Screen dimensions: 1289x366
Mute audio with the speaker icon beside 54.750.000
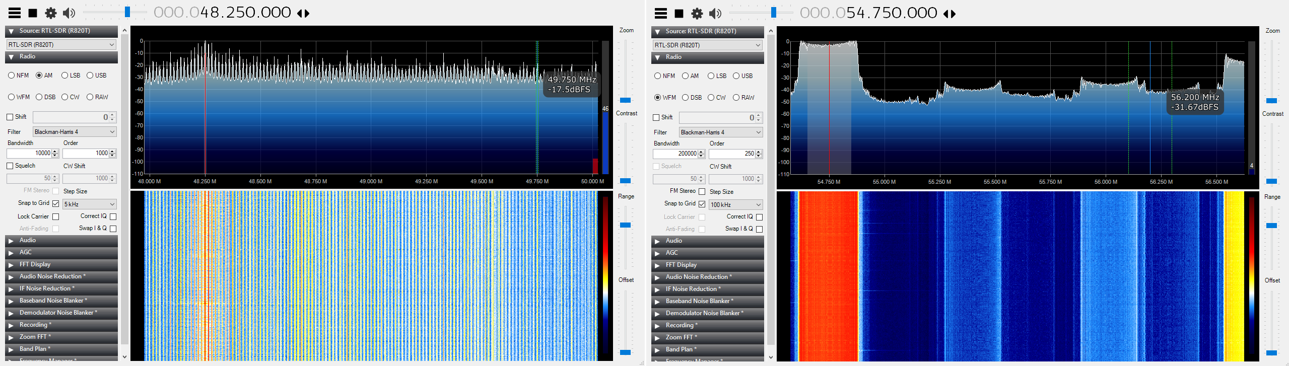715,14
